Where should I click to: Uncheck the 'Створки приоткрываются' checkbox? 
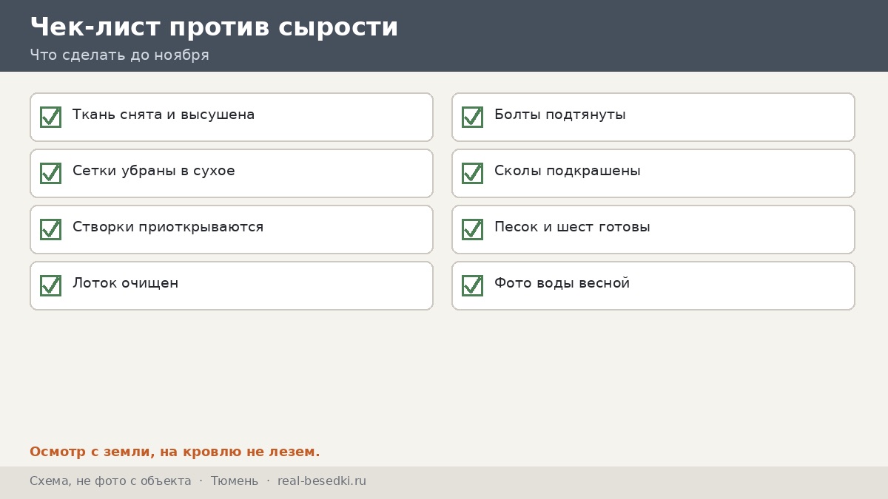[x=50, y=229]
